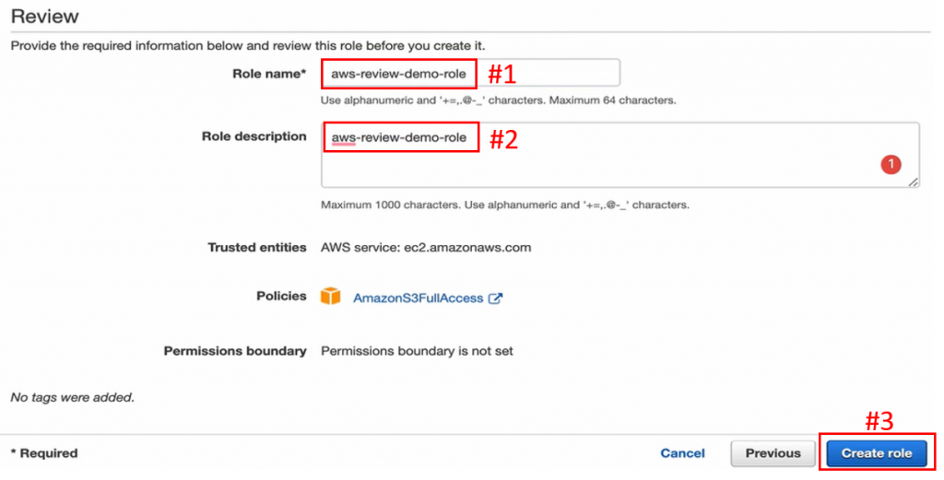Grab the description textarea resize handle
The height and width of the screenshot is (480, 944).
pos(913,182)
